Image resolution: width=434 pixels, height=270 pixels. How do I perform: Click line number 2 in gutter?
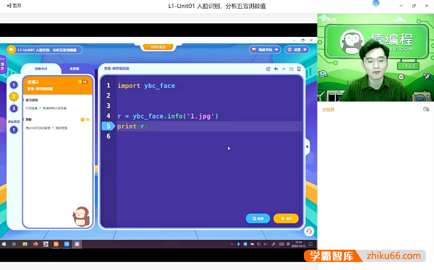coord(108,95)
